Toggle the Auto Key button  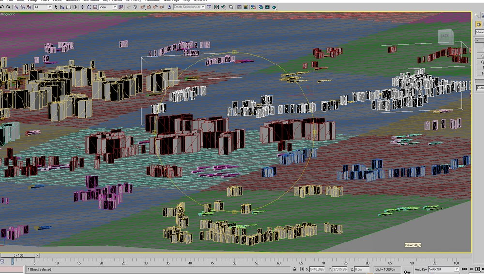(421, 269)
